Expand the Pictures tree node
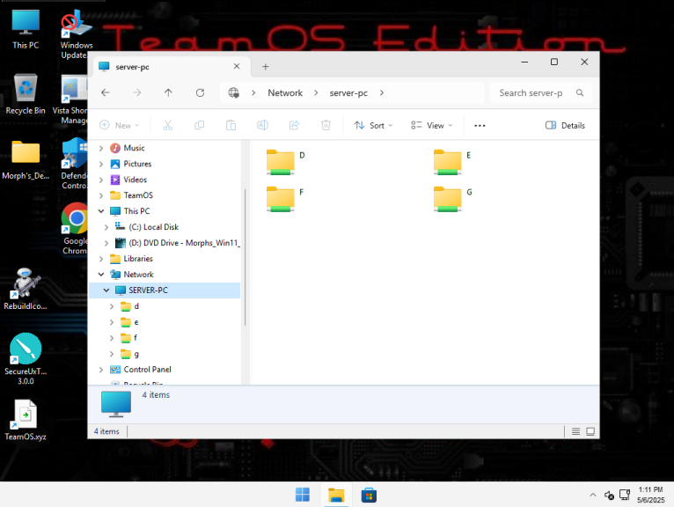Screen dimensions: 674x507 click(101, 164)
